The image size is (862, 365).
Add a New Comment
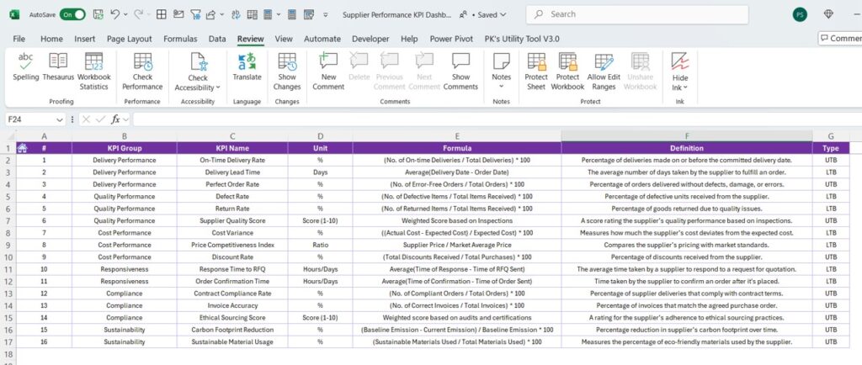pyautogui.click(x=328, y=71)
